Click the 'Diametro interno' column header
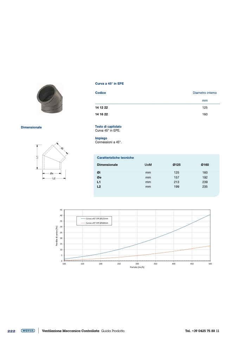 click(x=205, y=93)
